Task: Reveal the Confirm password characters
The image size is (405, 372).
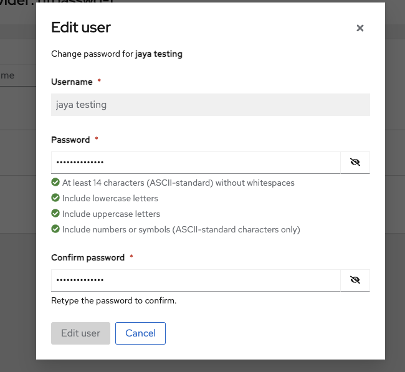Action: [355, 280]
